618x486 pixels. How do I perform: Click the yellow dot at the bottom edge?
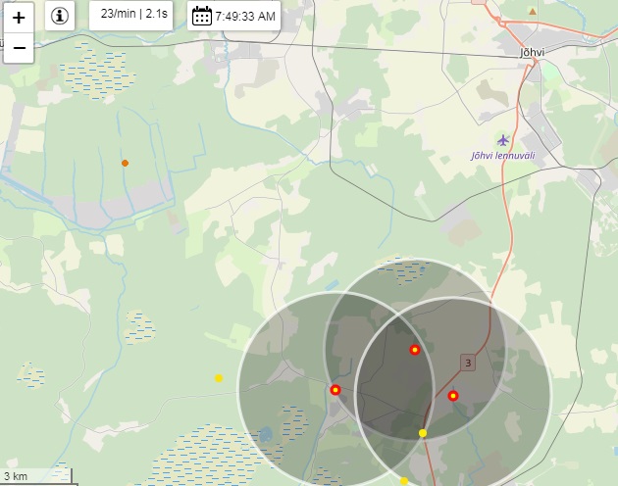404,481
